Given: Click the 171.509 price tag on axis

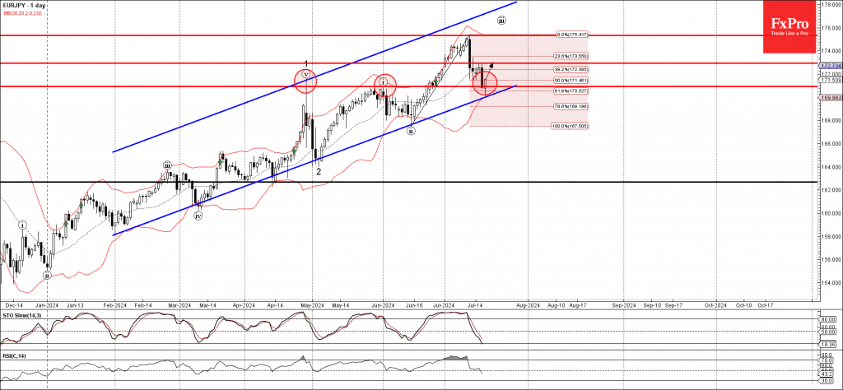Looking at the screenshot, I should point(830,80).
